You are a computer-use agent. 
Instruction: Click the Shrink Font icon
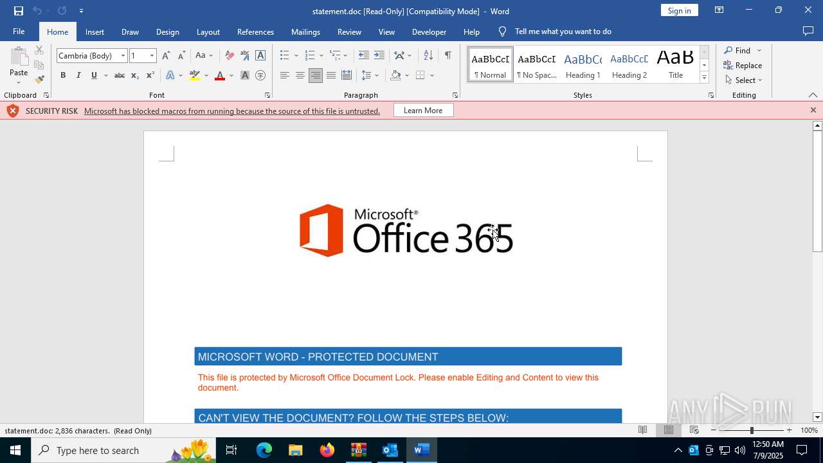pyautogui.click(x=181, y=56)
